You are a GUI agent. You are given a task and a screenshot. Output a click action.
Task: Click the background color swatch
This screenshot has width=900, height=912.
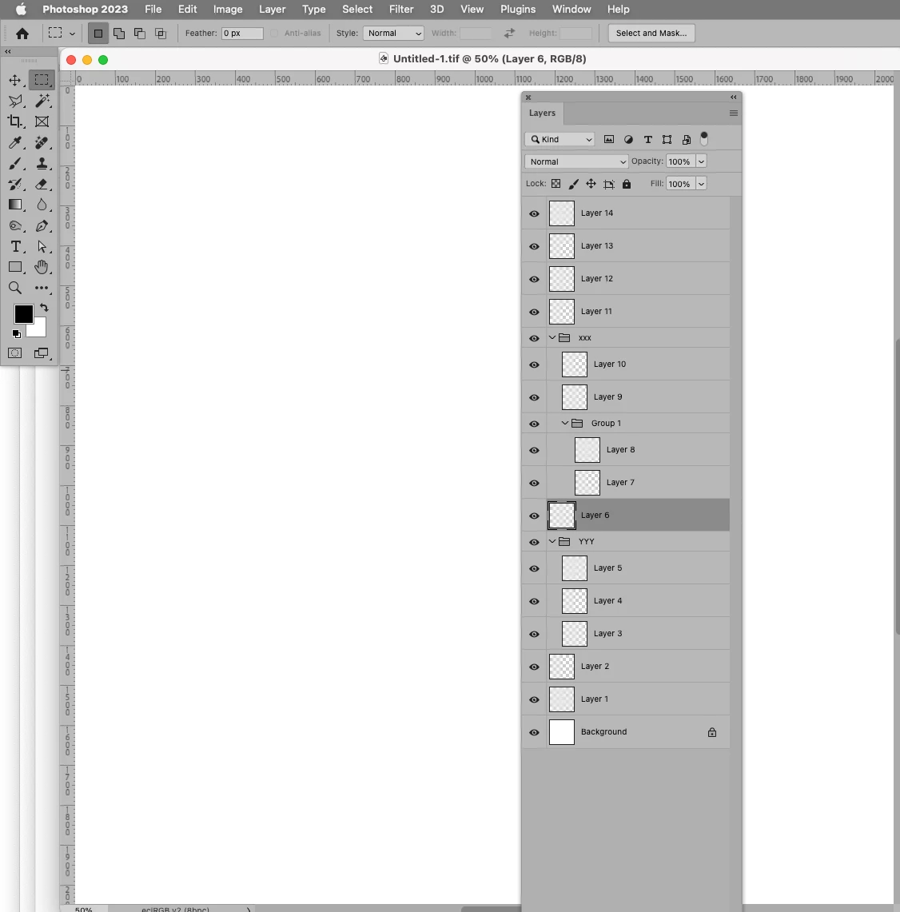click(39, 330)
